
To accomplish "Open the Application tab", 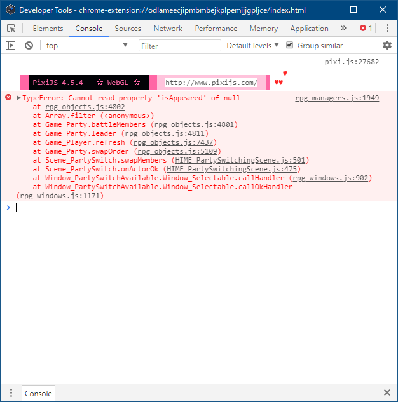I will coord(309,29).
